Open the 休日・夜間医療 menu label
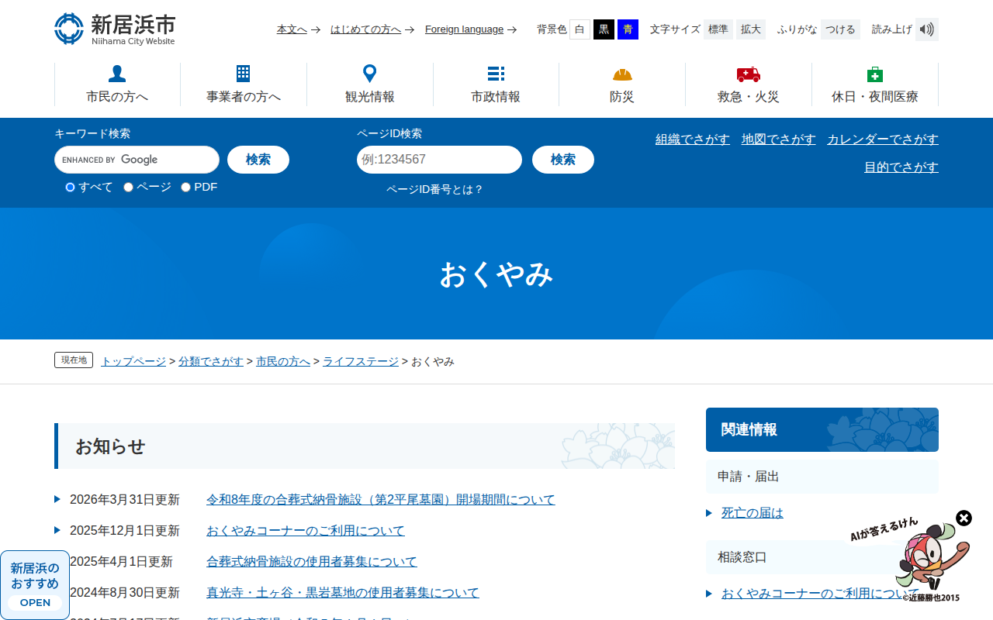The image size is (993, 620). click(875, 97)
